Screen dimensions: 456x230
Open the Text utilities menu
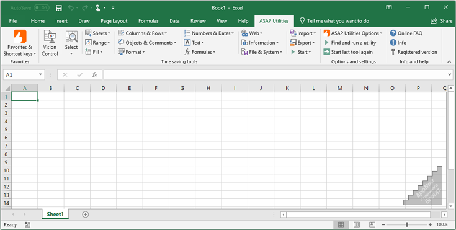click(194, 43)
